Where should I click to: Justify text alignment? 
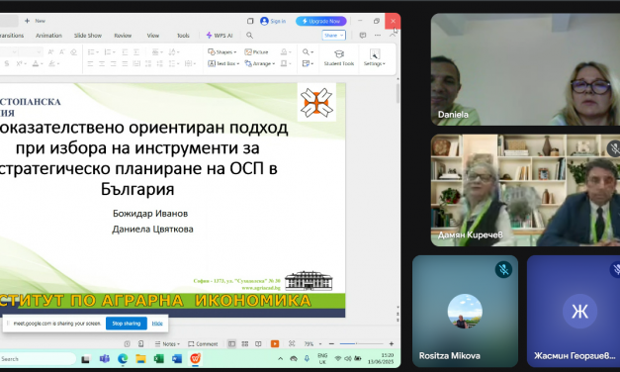(125, 63)
